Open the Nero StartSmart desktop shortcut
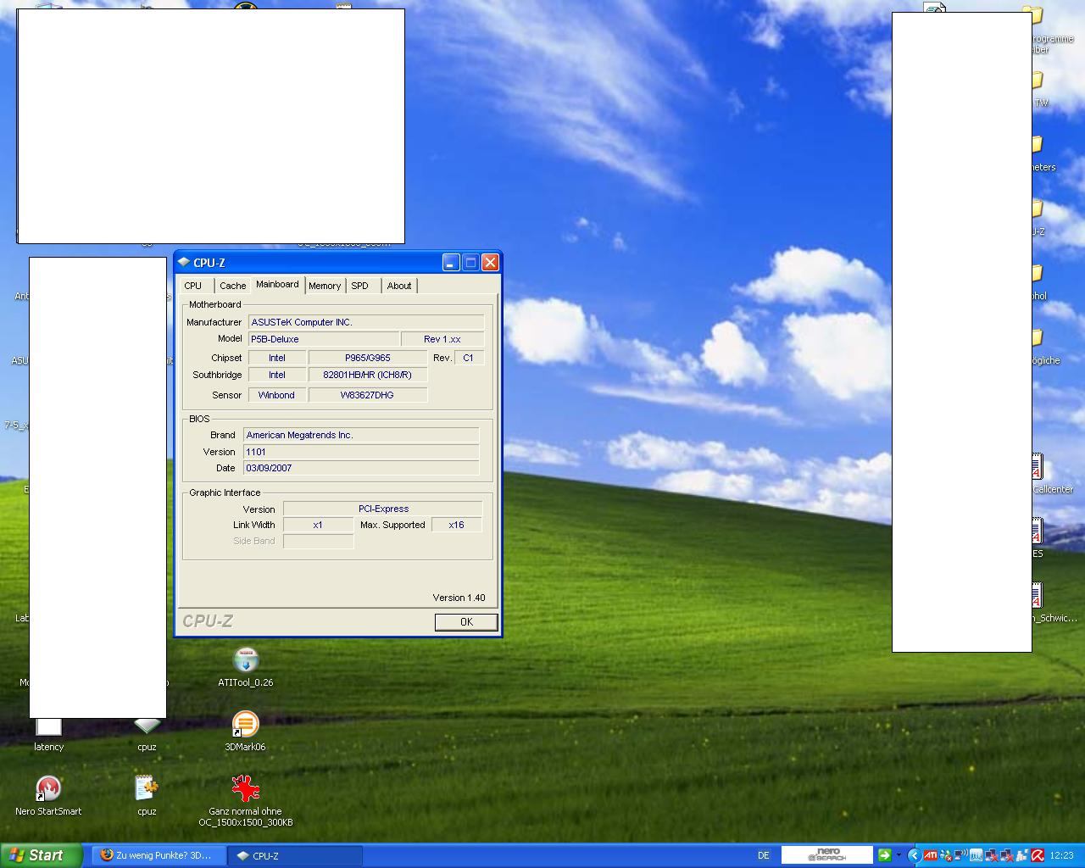Viewport: 1085px width, 868px height. 48,796
